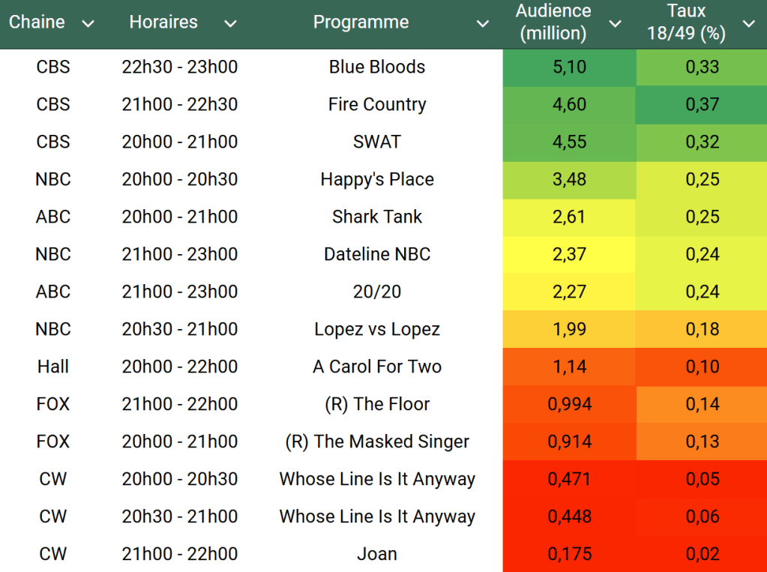Select the Joan programme cell

click(x=377, y=554)
